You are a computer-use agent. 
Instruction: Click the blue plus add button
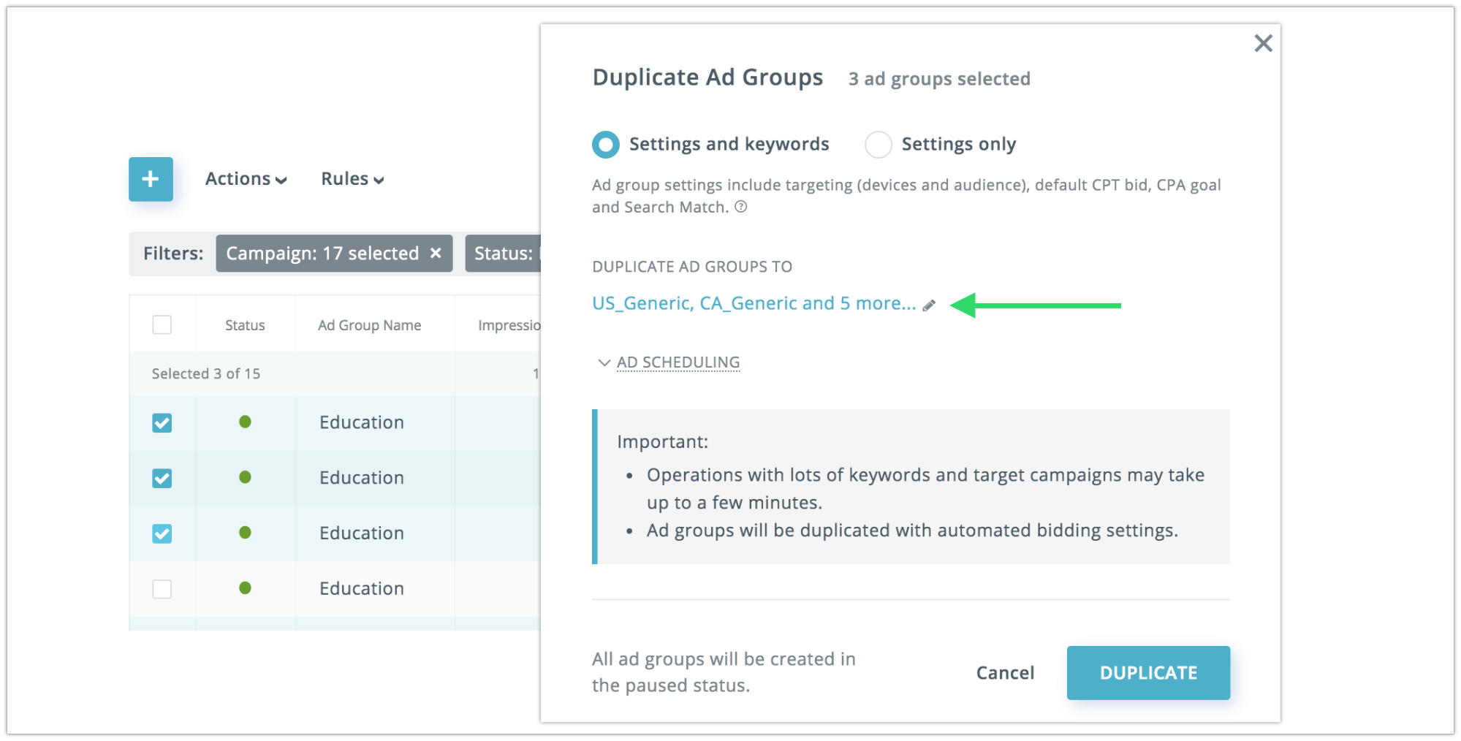(x=151, y=179)
